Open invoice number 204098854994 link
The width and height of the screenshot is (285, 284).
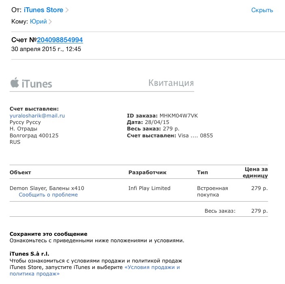pos(60,40)
